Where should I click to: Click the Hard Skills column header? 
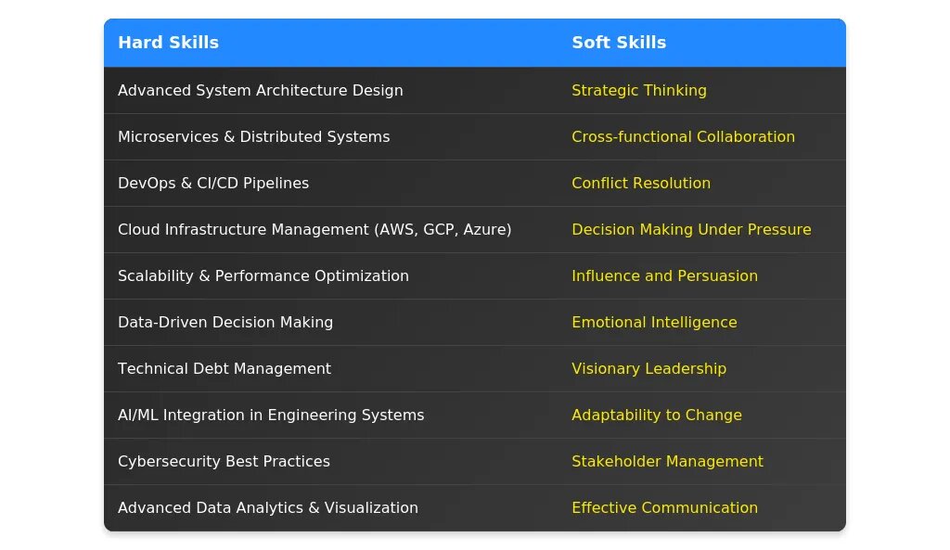[x=168, y=43]
